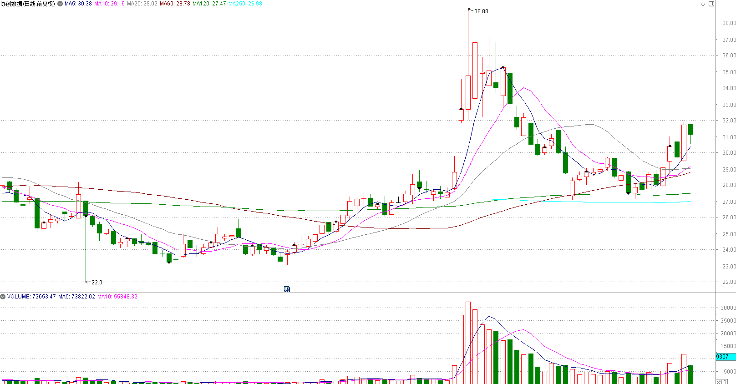This screenshot has width=736, height=384.
Task: Select the green MA120: 27.47 label
Action: coord(209,4)
